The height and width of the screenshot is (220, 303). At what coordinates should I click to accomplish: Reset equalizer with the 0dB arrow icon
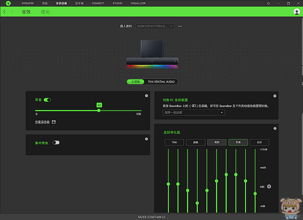coord(269,187)
